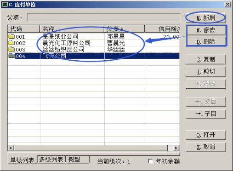The width and height of the screenshot is (233, 171).
Task: Click the window title bar application icon
Action: coord(5,5)
